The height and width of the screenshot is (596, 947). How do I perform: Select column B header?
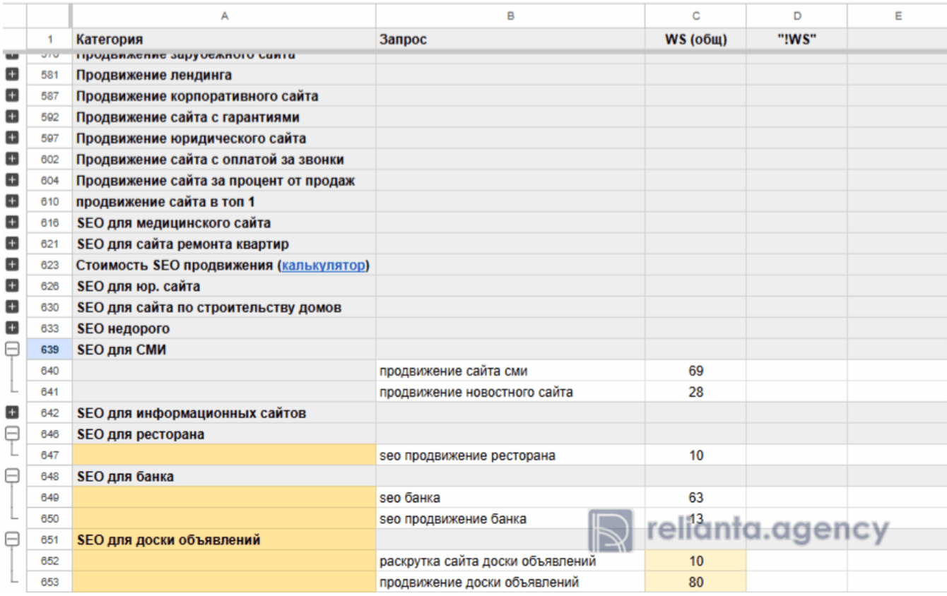tap(510, 16)
